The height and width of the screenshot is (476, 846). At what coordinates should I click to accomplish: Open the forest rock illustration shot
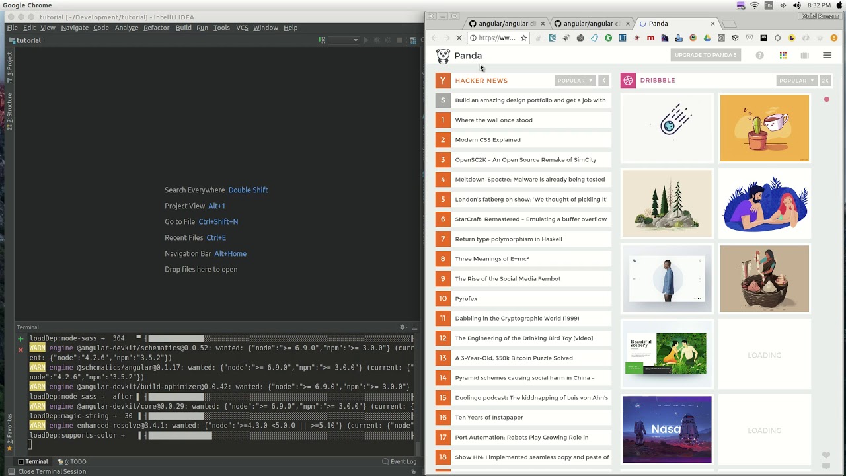[667, 204]
